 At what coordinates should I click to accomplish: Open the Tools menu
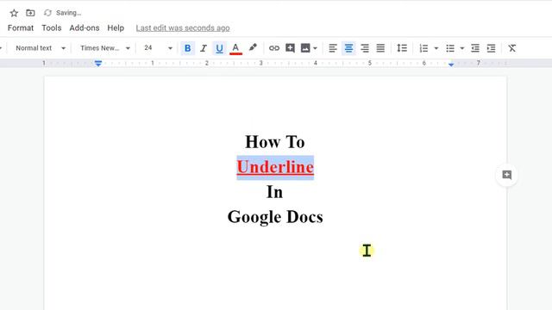coord(52,28)
